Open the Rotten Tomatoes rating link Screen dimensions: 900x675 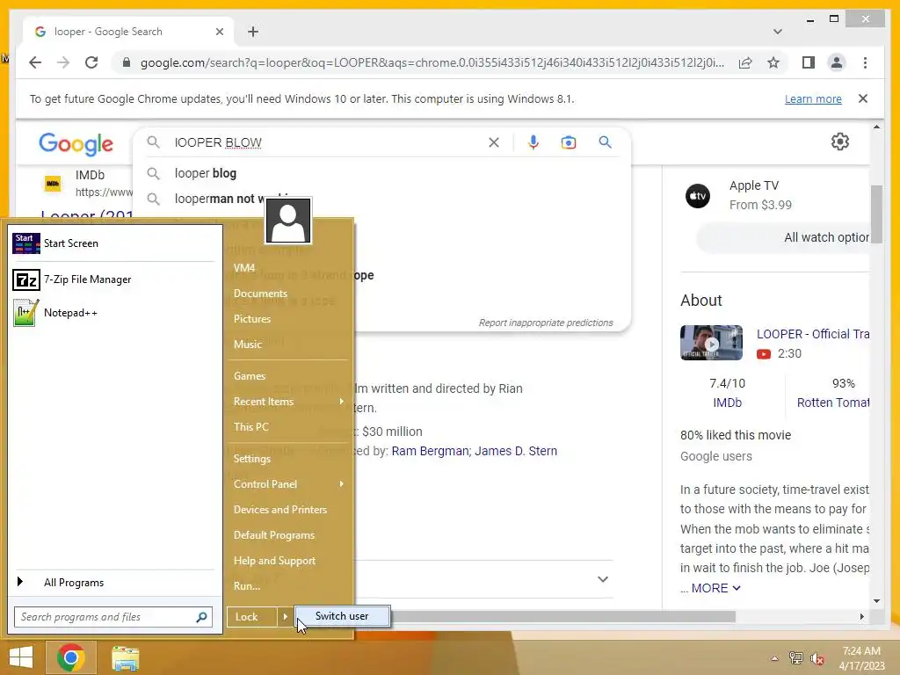pyautogui.click(x=833, y=403)
